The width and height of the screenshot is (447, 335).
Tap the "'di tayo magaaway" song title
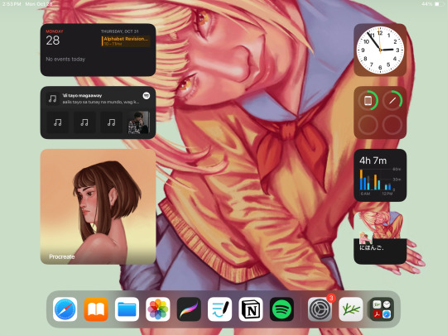(x=82, y=95)
